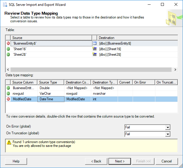Click destination table icon for [dbo].[BusinessEntity$]

[x=95, y=43]
